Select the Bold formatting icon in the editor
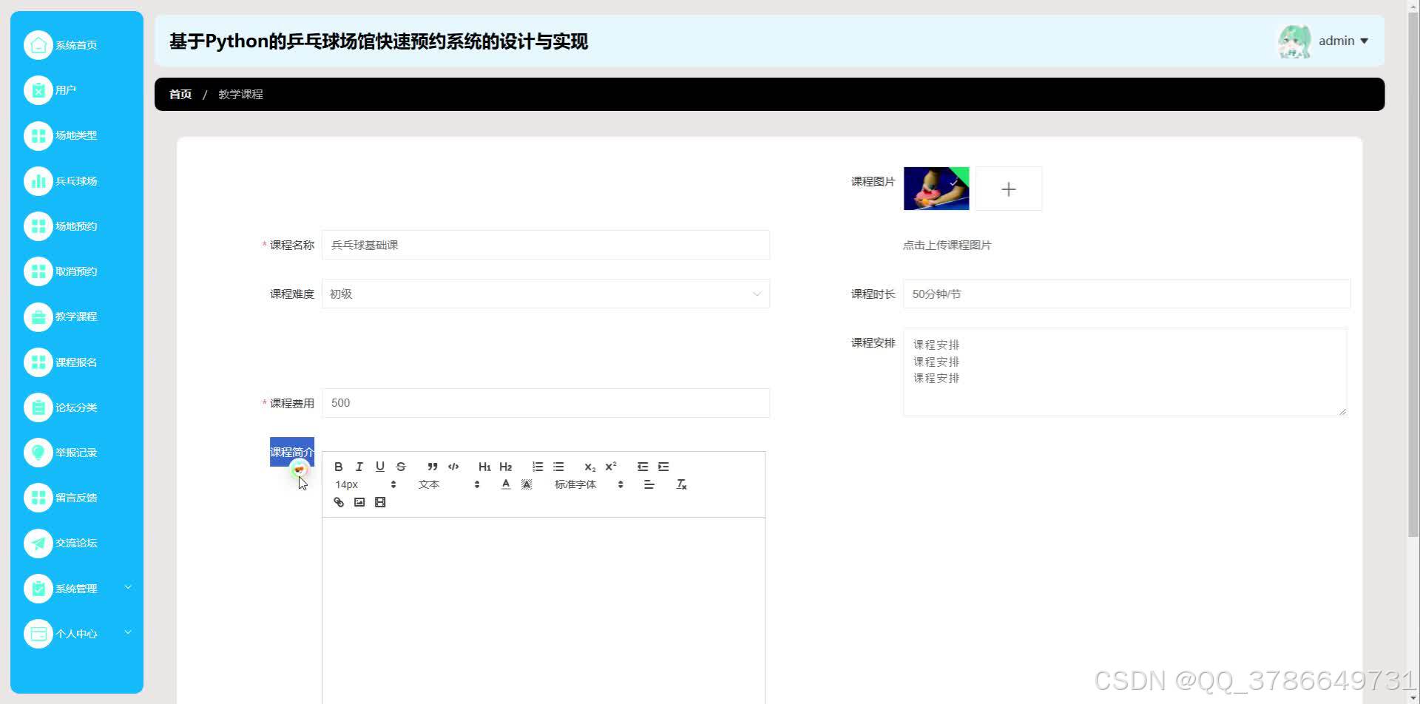 click(338, 466)
